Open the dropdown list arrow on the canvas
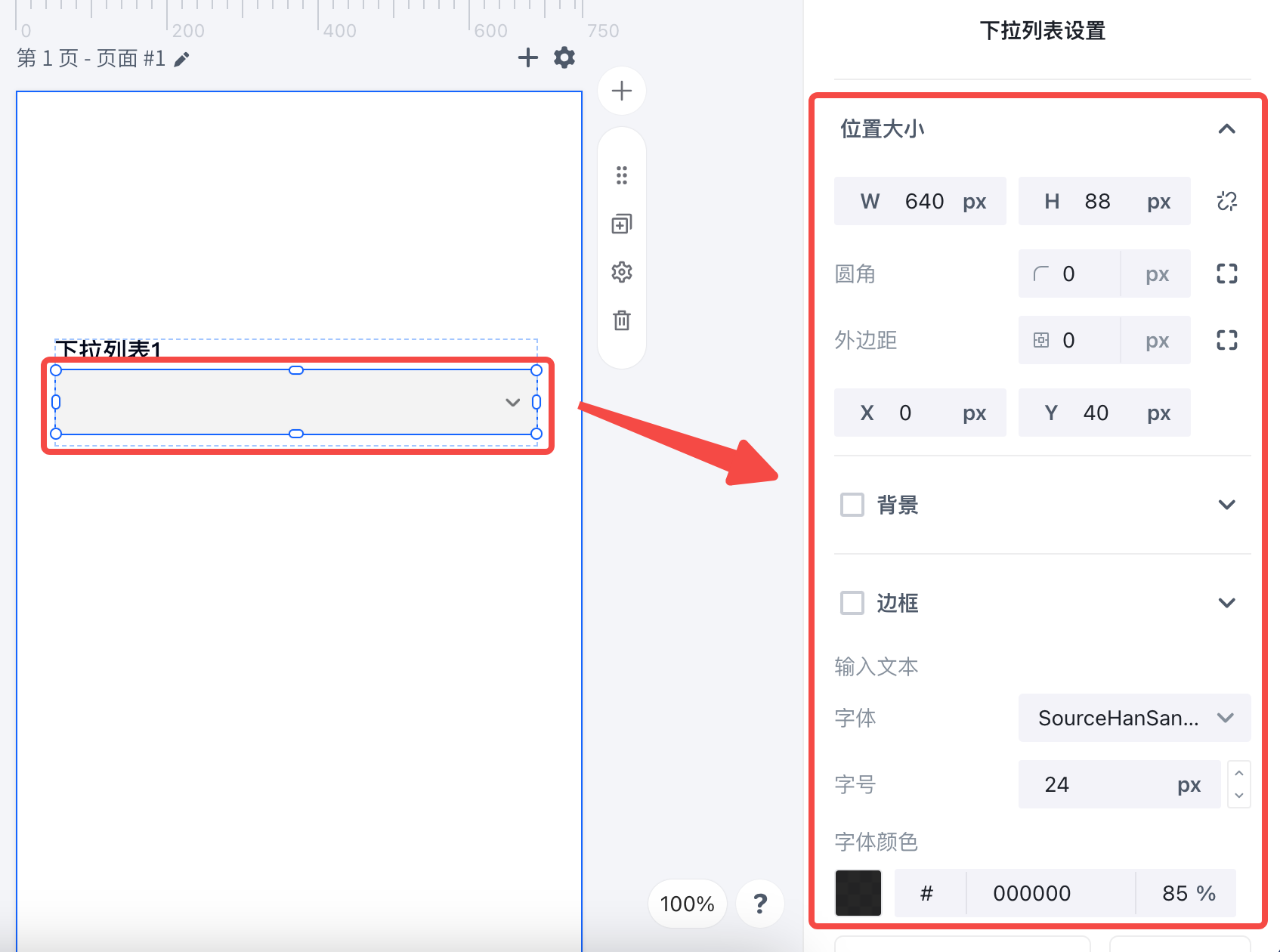The width and height of the screenshot is (1280, 952). click(512, 402)
